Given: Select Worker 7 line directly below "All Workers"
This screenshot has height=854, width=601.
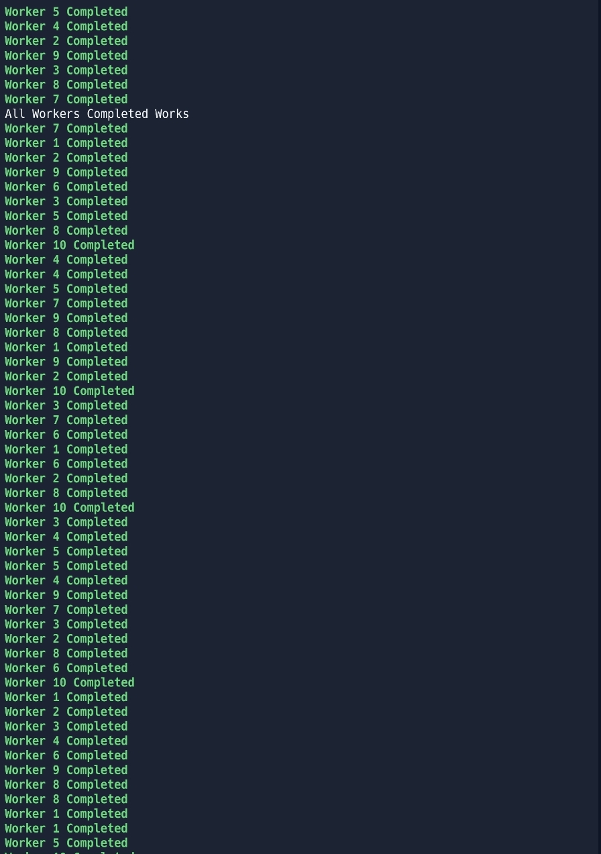Looking at the screenshot, I should point(66,129).
